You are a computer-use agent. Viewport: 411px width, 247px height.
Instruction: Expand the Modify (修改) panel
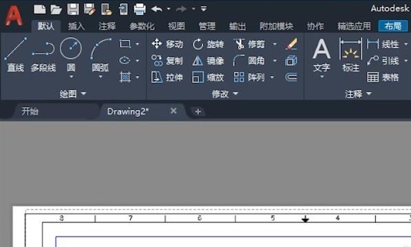[x=225, y=94]
